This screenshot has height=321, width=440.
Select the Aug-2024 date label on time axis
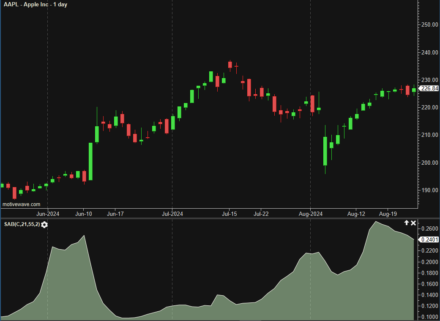(311, 214)
